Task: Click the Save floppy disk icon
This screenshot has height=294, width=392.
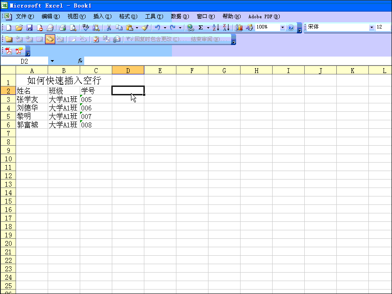Action: pyautogui.click(x=29, y=28)
